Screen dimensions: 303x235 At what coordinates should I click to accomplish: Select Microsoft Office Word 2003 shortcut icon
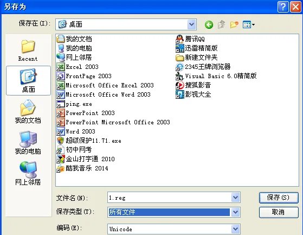[x=61, y=94]
